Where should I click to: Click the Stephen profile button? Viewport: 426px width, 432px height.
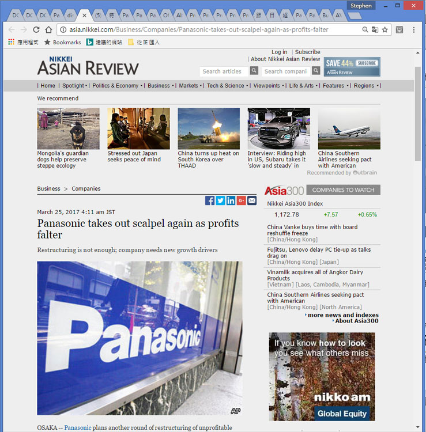coord(361,6)
